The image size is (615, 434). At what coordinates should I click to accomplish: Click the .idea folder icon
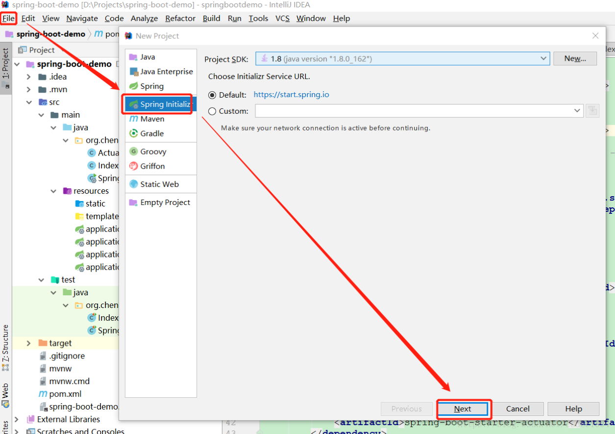pyautogui.click(x=43, y=77)
